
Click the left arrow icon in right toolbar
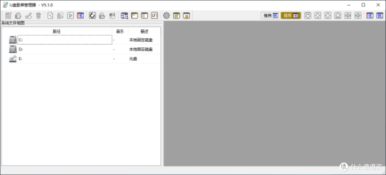348,16
